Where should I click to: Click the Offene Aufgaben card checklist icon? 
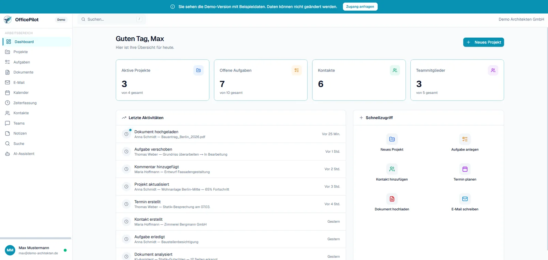click(297, 70)
